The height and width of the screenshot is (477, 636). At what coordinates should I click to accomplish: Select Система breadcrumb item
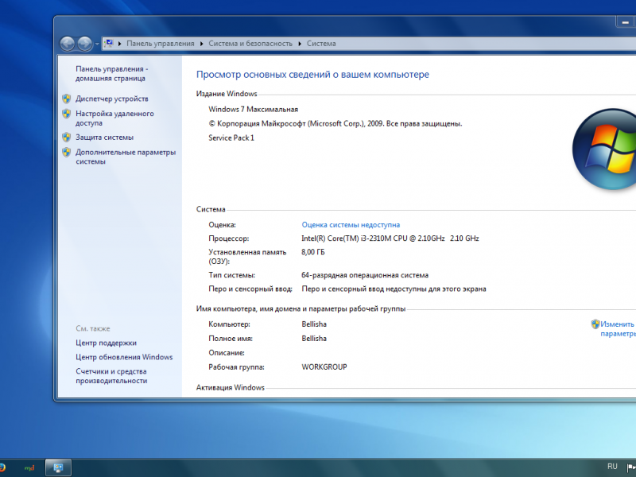[321, 44]
